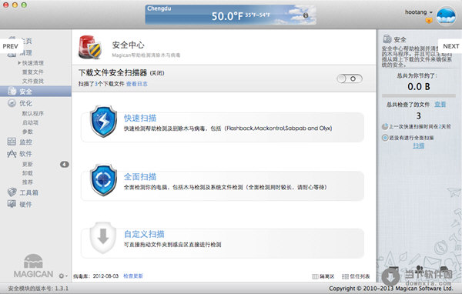The height and width of the screenshot is (294, 462).
Task: Click the 自定义扫描 title link
Action: pyautogui.click(x=144, y=234)
